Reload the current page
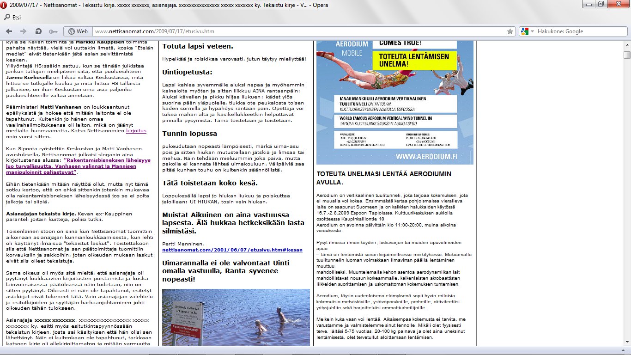The width and height of the screenshot is (631, 355). (38, 31)
